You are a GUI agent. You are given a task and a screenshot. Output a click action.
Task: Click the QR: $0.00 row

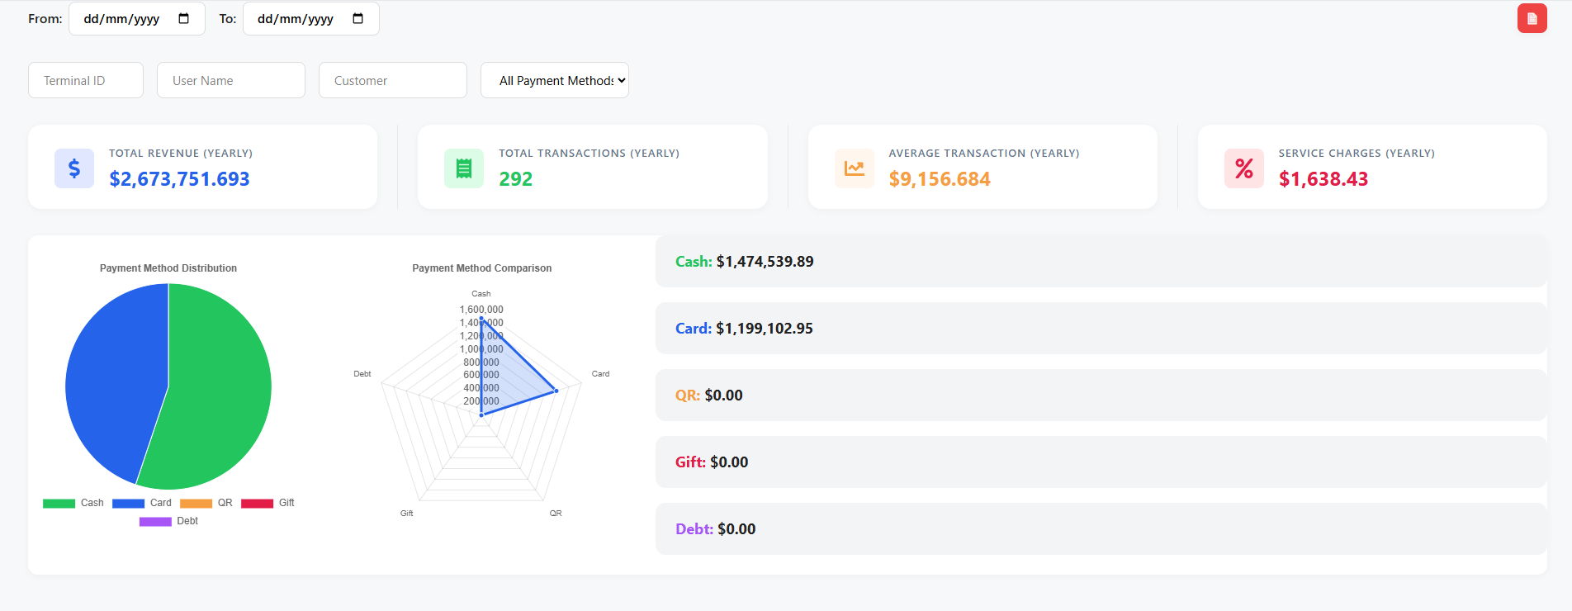pos(1101,395)
